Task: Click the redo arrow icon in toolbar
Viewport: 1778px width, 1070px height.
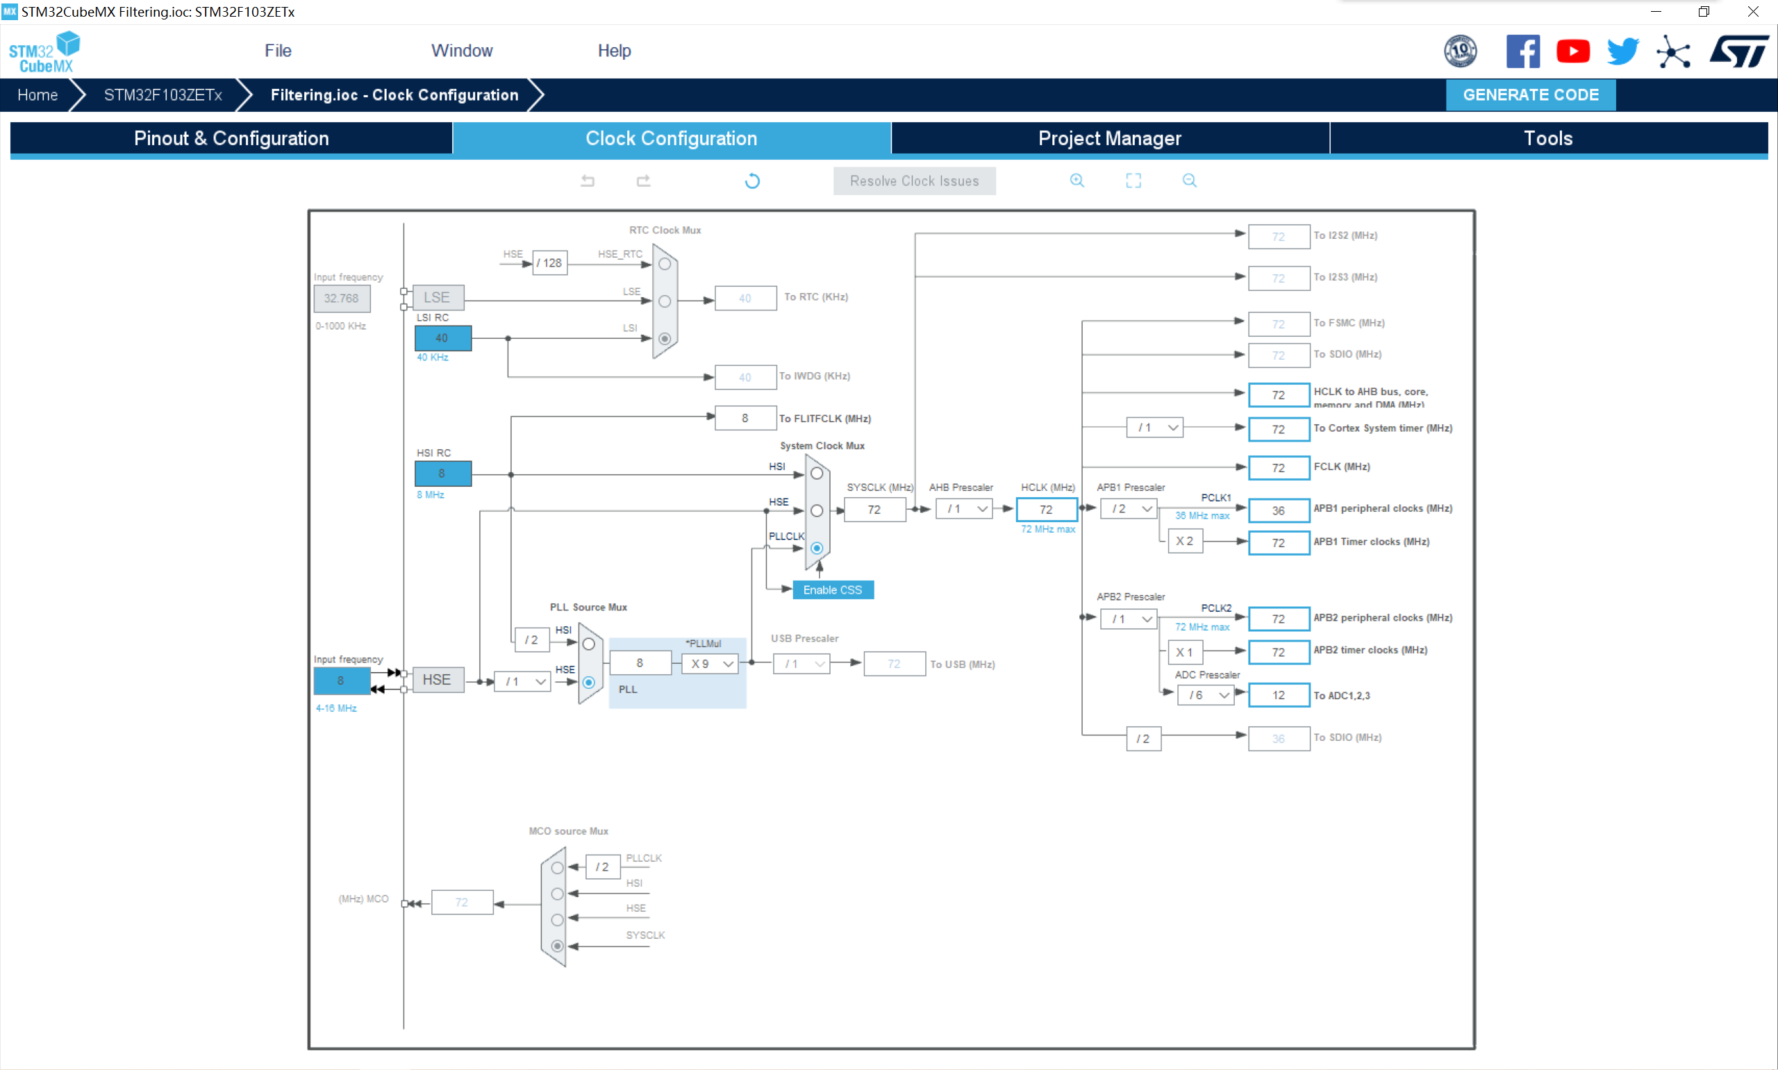Action: [x=641, y=181]
